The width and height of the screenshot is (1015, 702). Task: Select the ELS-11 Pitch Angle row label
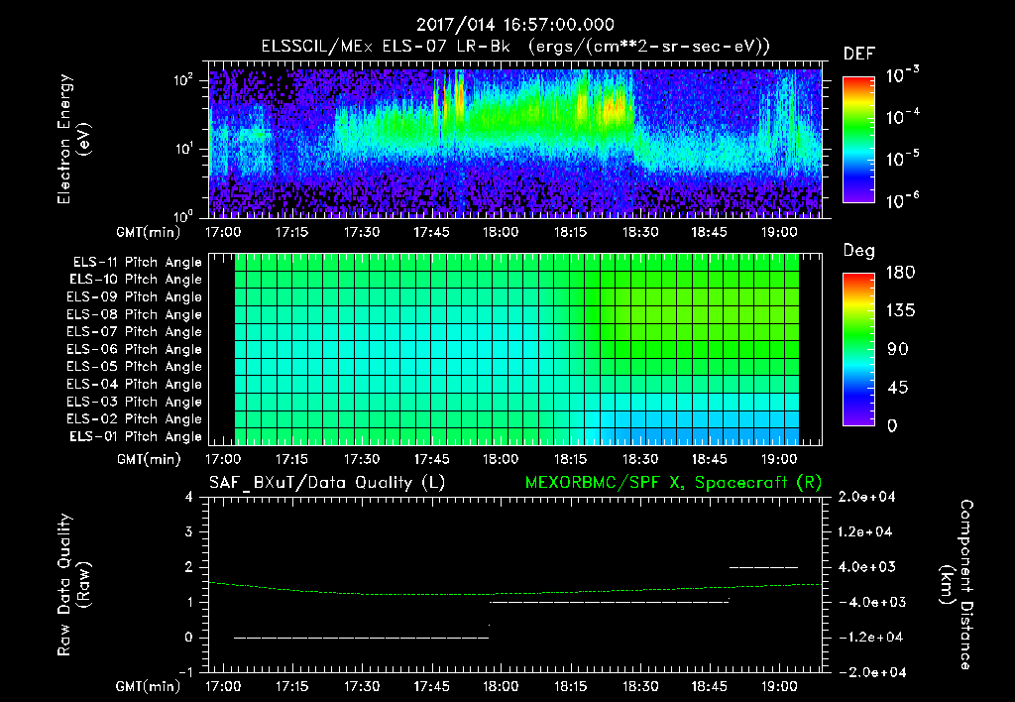pos(137,263)
